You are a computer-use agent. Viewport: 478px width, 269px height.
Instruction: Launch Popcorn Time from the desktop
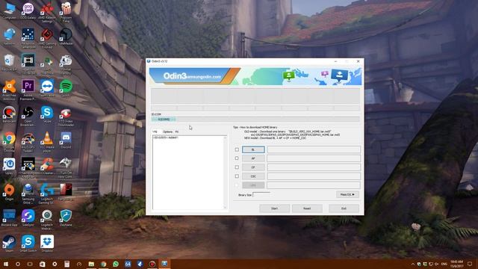(x=66, y=11)
